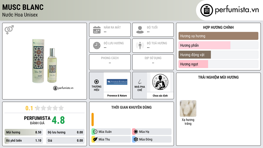This screenshot has height=148, width=263.
Task: Click the perfumer avatar illustration
Action: [160, 82]
